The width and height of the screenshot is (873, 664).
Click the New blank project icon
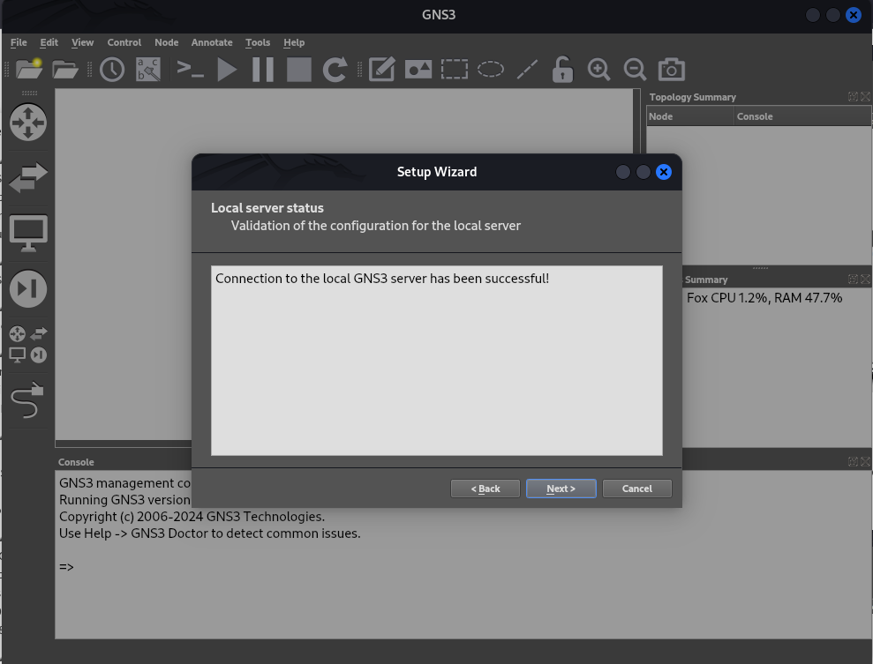pyautogui.click(x=29, y=70)
